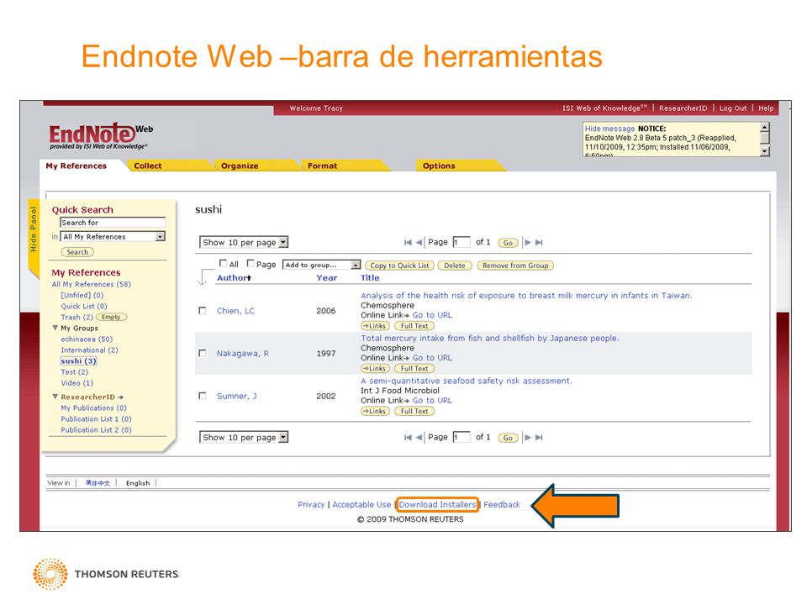Click Full Text for Nakagawa, R reference
The height and width of the screenshot is (605, 807).
414,368
